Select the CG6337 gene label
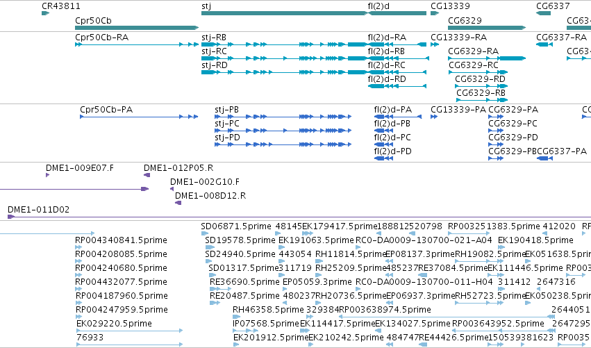Screen dimensions: 591x348 (x=553, y=6)
